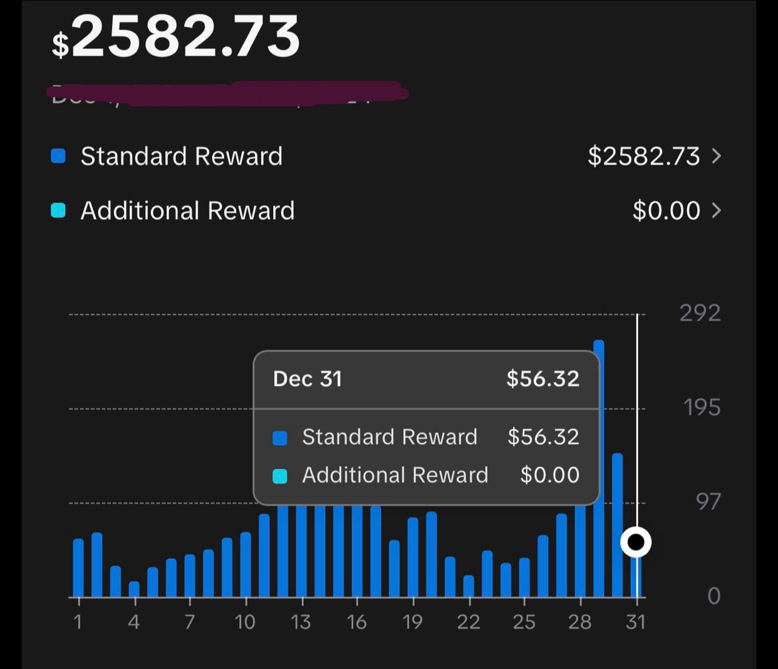Click the x-axis label 16
Image resolution: width=778 pixels, height=669 pixels.
tap(356, 622)
